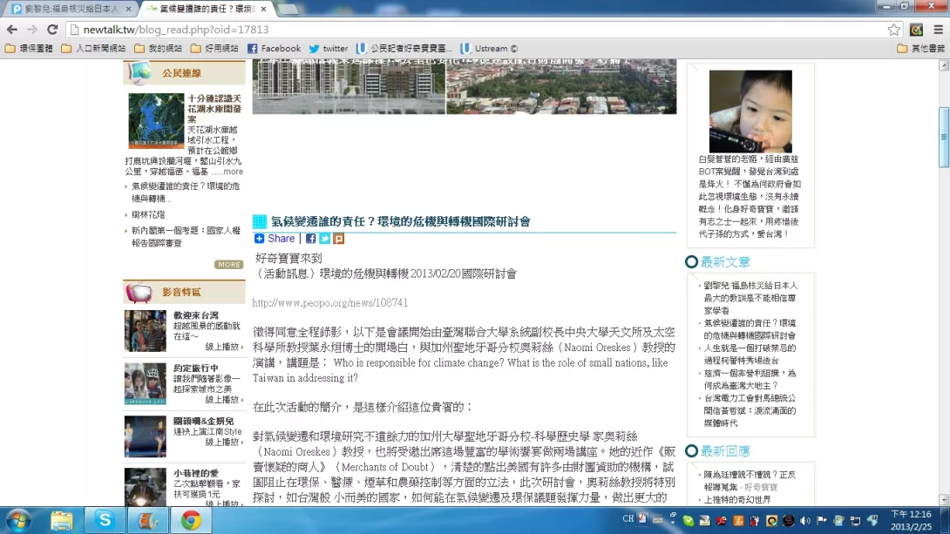The width and height of the screenshot is (950, 534).
Task: Open the Chrome menu (three lines)
Action: (x=939, y=29)
